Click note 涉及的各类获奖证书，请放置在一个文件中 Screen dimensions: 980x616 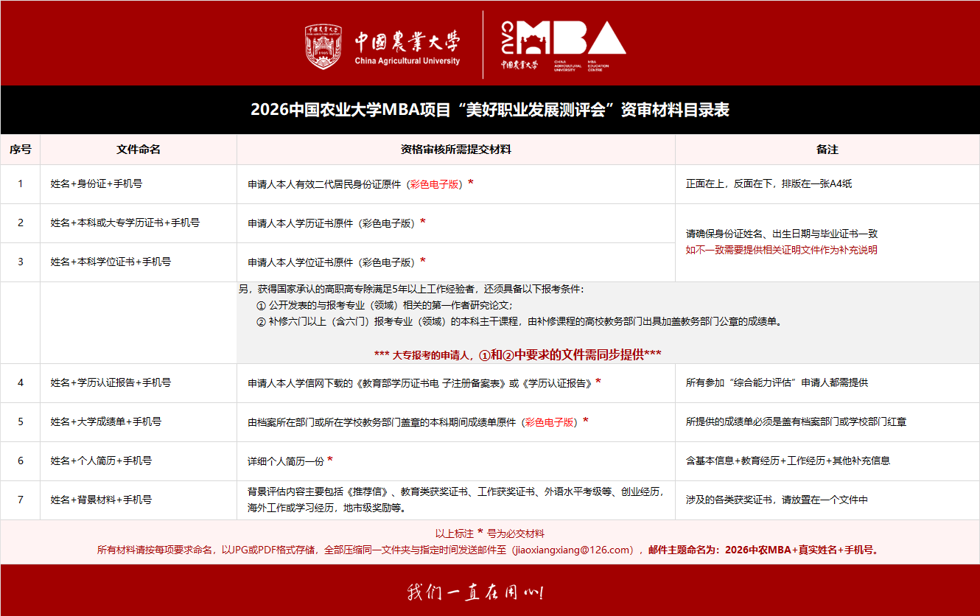777,500
